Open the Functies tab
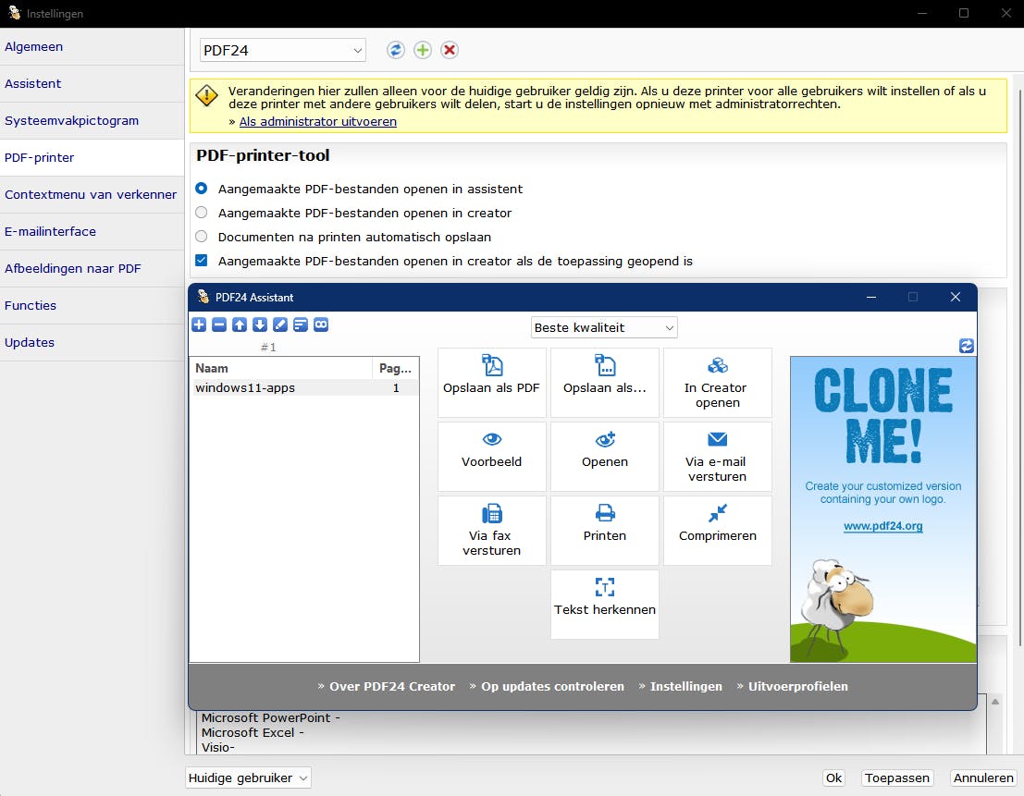The image size is (1024, 796). [93, 305]
